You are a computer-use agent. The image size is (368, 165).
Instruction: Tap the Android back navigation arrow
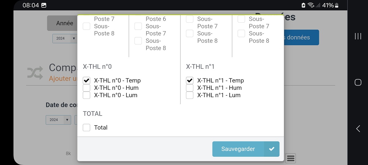click(x=358, y=129)
